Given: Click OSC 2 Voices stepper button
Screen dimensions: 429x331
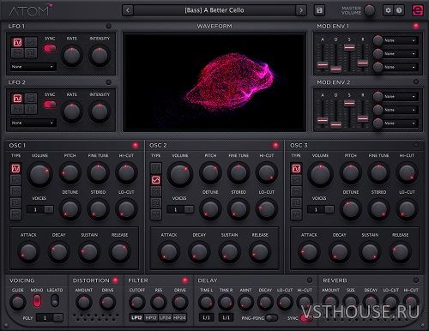Looking at the screenshot, I should (x=189, y=209).
